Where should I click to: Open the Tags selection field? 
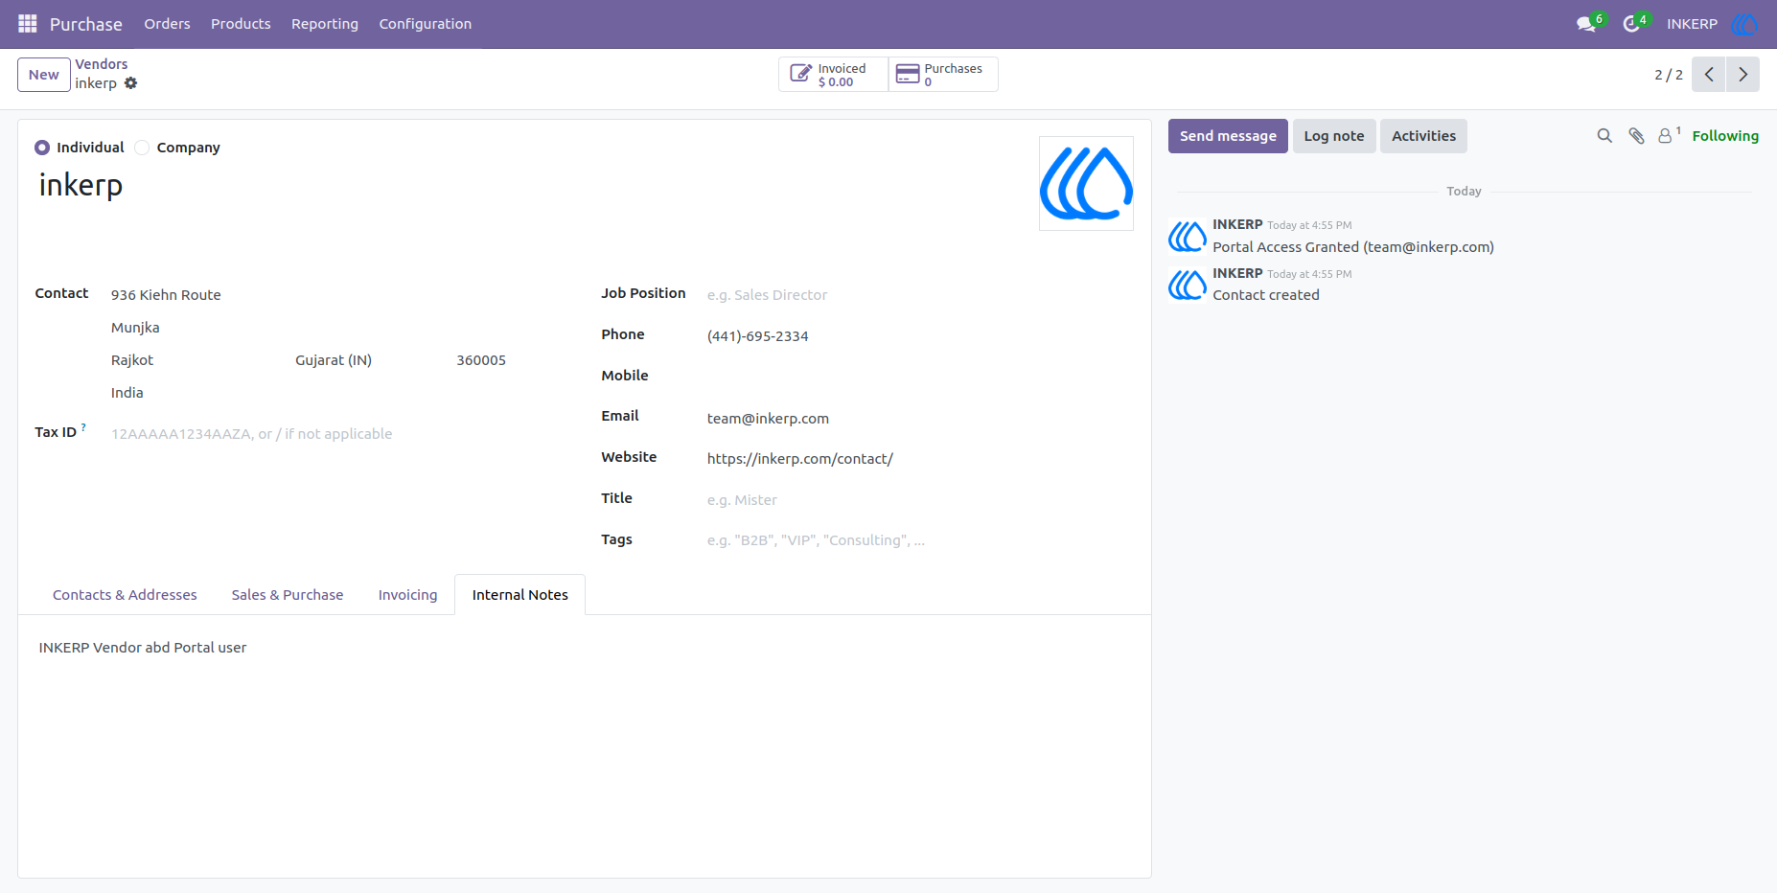point(918,540)
